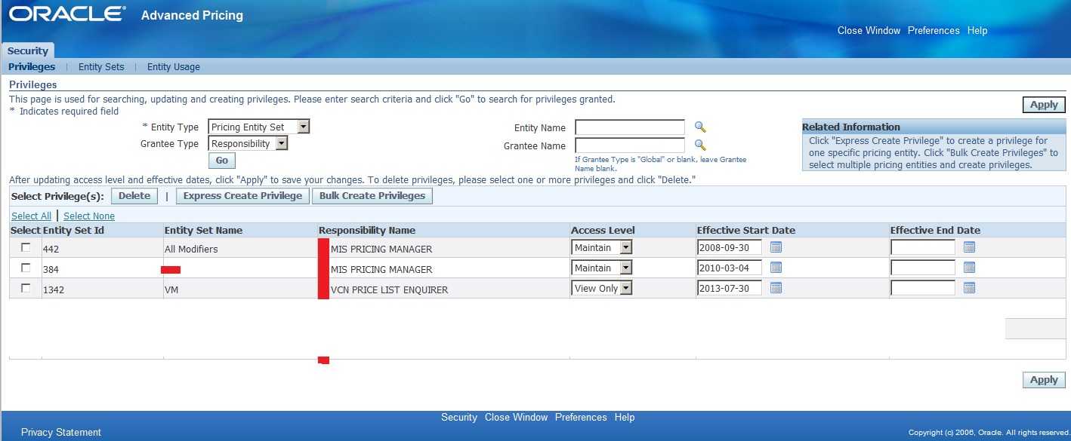Open start date calendar for set 384
1071x441 pixels.
click(x=776, y=267)
